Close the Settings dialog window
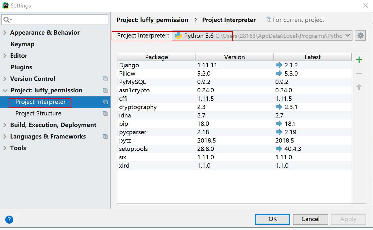This screenshot has height=230, width=373. click(366, 5)
